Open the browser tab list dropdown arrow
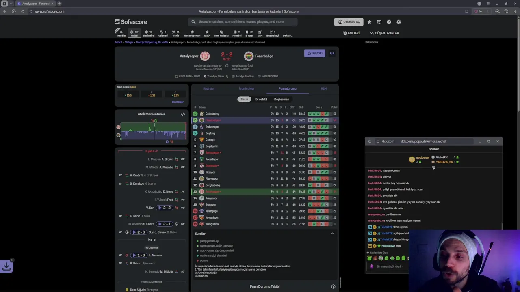520x292 pixels. point(11,4)
